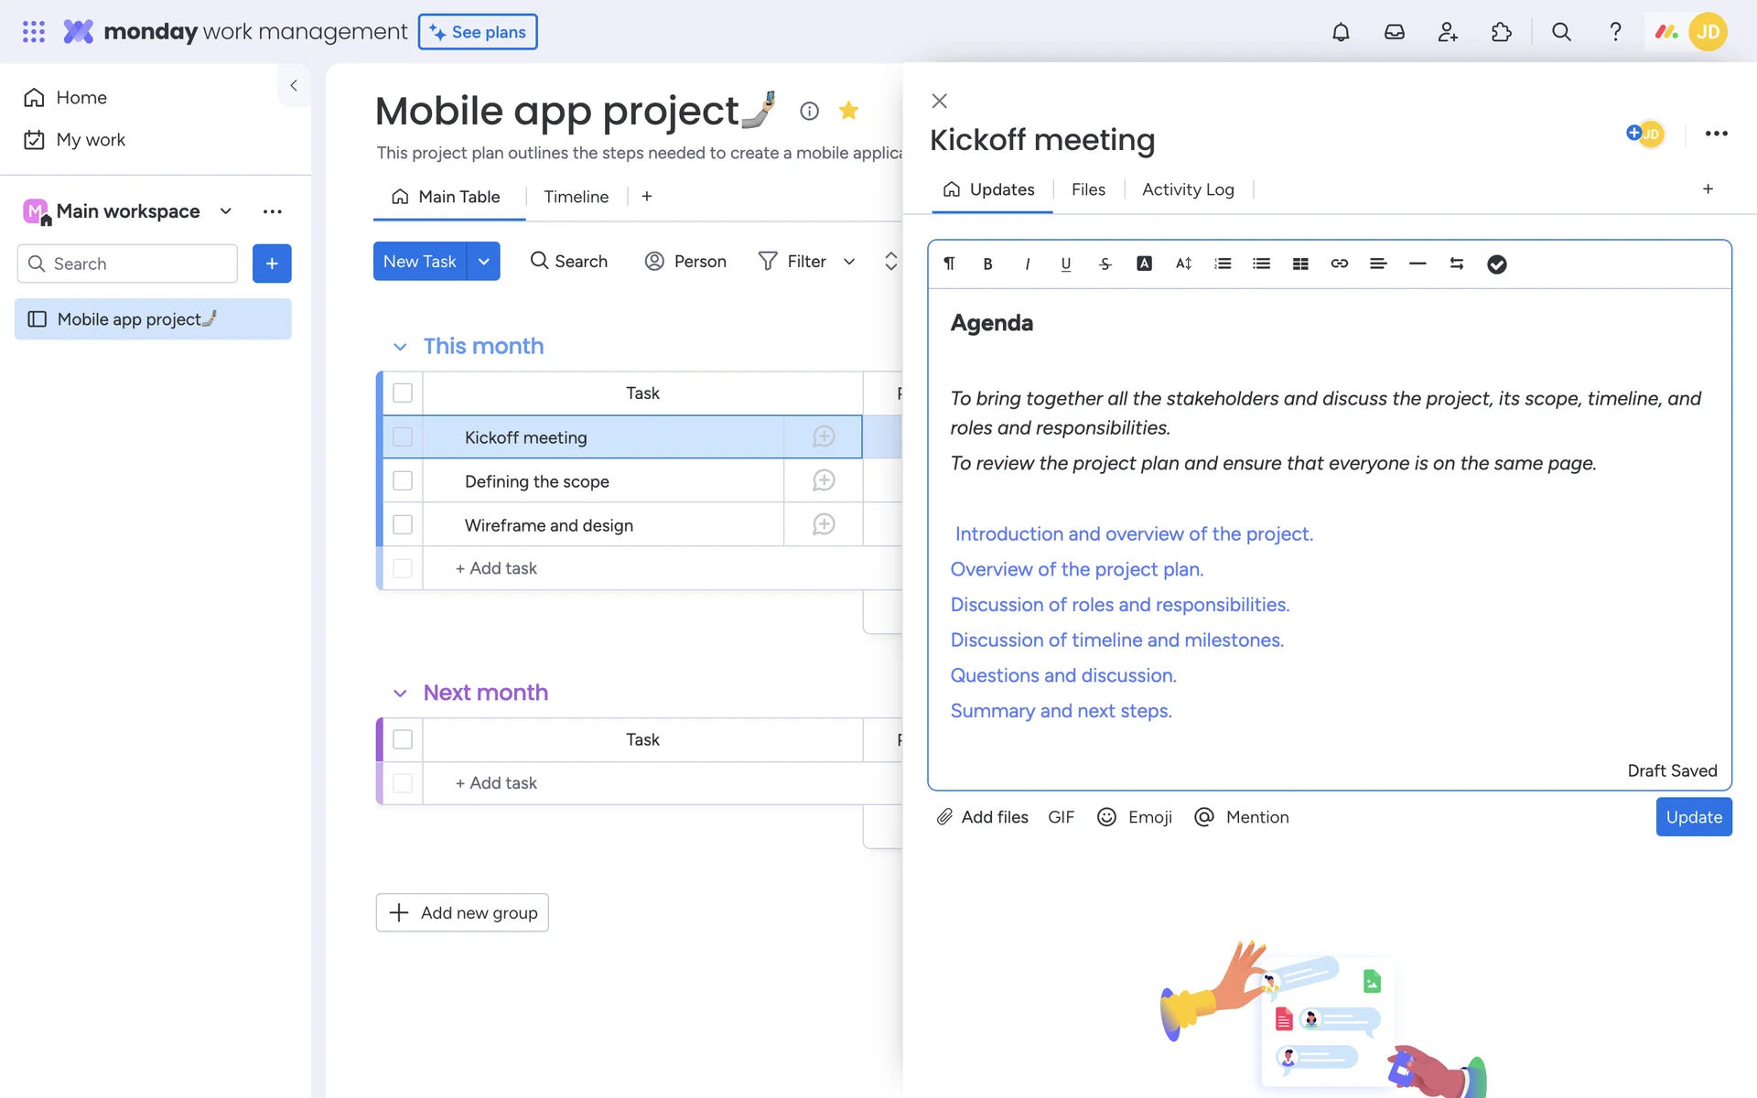Image resolution: width=1757 pixels, height=1098 pixels.
Task: Open the invite members icon
Action: pyautogui.click(x=1448, y=32)
